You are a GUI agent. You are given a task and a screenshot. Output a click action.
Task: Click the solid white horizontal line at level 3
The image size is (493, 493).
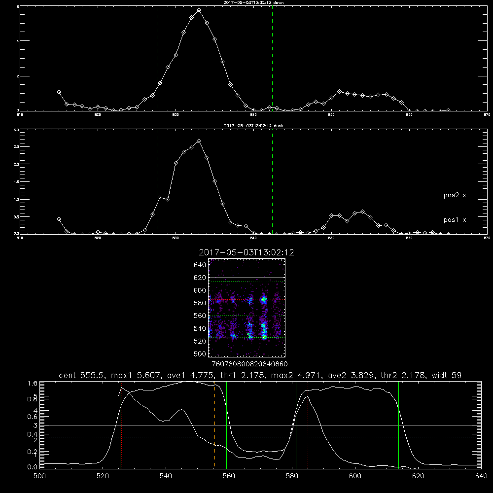point(260,425)
